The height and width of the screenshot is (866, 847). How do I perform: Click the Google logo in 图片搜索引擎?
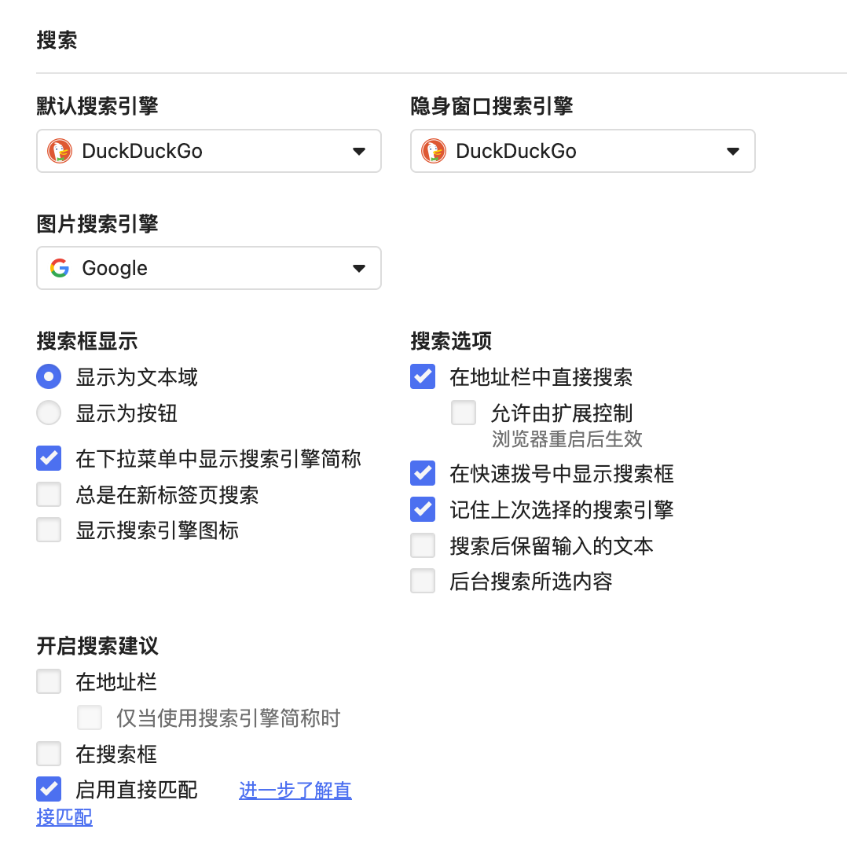[60, 268]
